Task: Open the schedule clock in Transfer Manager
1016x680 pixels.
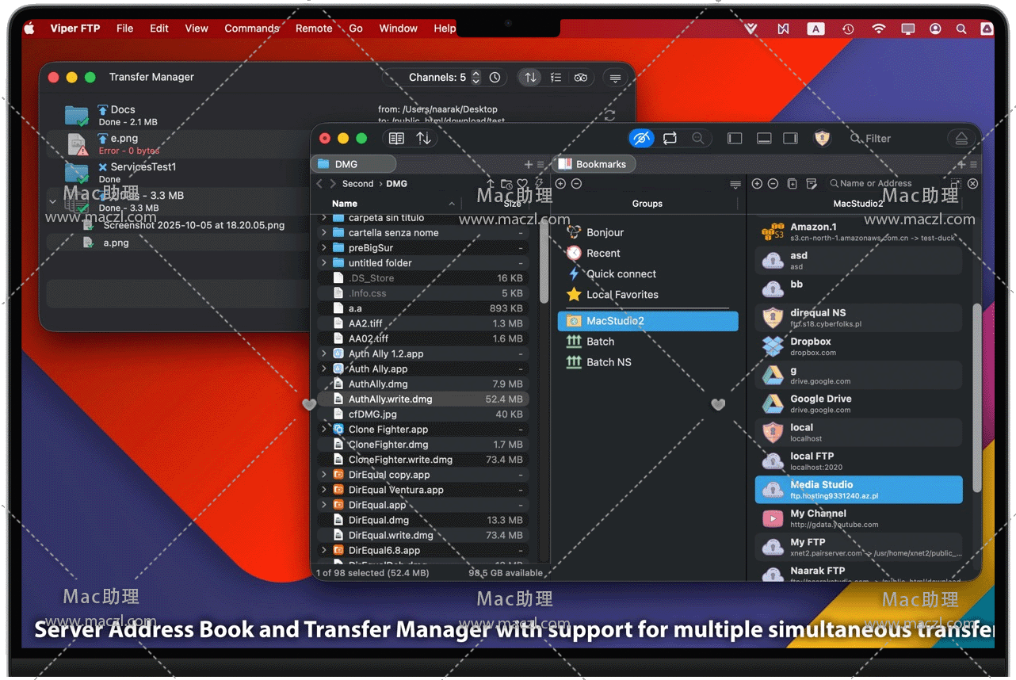Action: click(495, 78)
